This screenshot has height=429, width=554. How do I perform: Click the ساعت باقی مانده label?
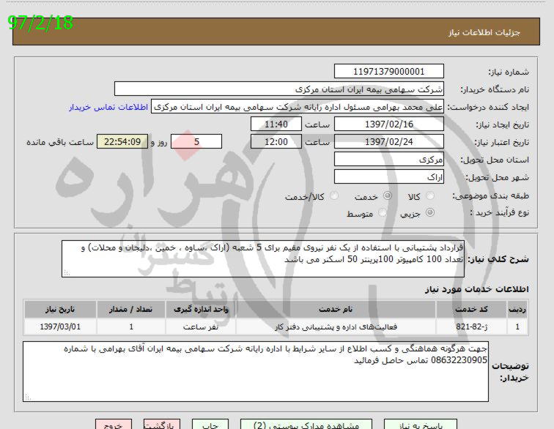60,142
